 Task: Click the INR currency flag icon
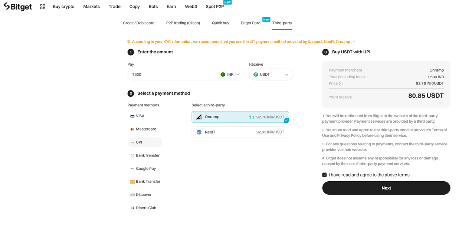point(223,75)
